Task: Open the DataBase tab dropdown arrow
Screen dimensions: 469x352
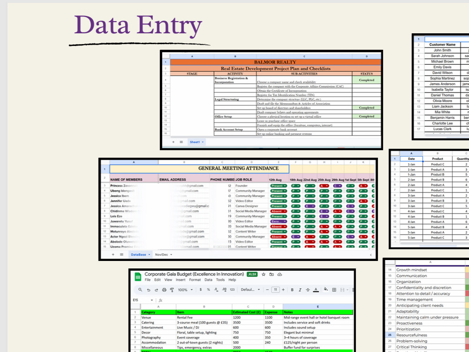Action: 149,255
